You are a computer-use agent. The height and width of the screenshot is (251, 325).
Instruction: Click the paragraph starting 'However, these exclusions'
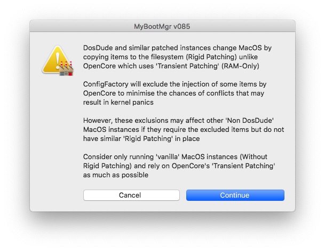pos(184,129)
